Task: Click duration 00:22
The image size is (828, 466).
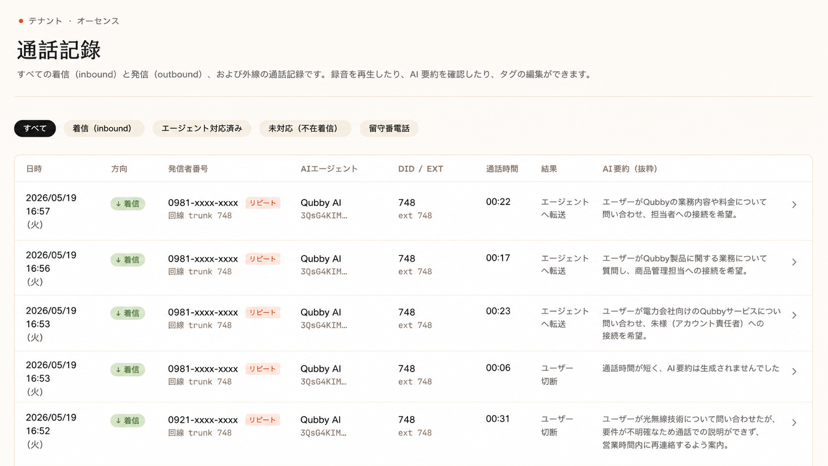Action: pos(498,202)
